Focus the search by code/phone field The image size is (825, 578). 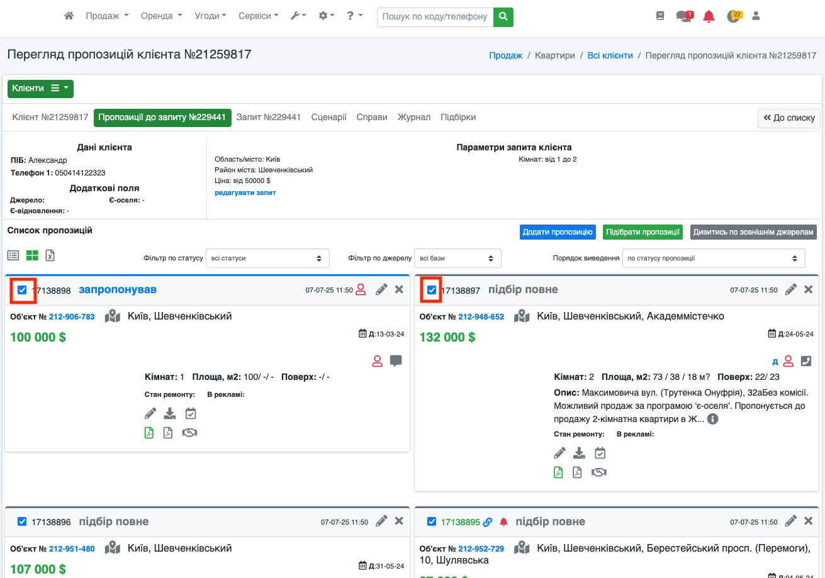click(435, 16)
